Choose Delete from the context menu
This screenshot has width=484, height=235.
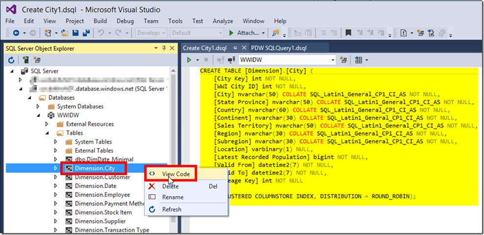pyautogui.click(x=186, y=186)
